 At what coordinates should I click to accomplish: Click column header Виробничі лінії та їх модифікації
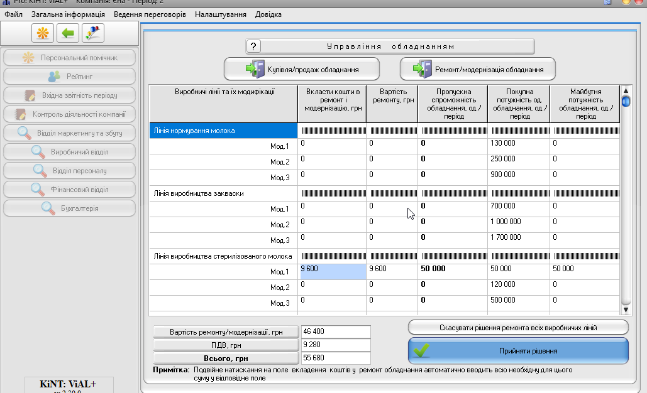pos(223,104)
